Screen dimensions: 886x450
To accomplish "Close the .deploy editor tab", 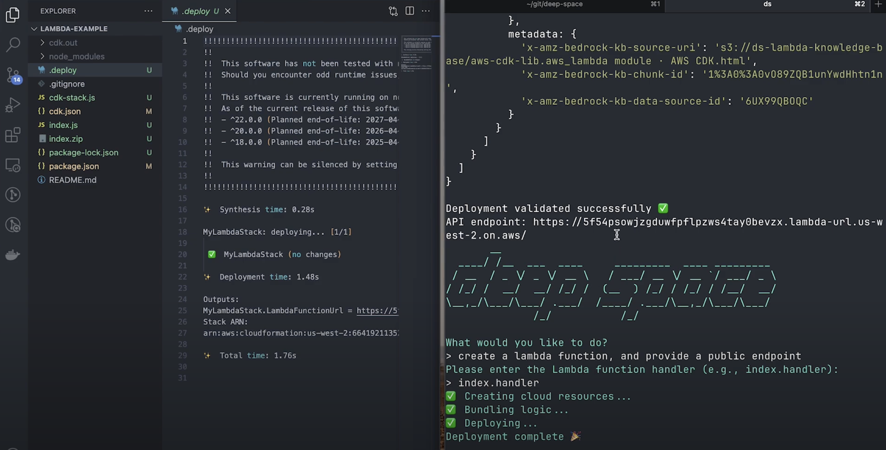I will (x=228, y=11).
